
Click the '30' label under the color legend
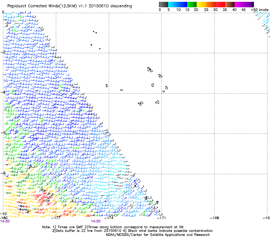[215, 10]
